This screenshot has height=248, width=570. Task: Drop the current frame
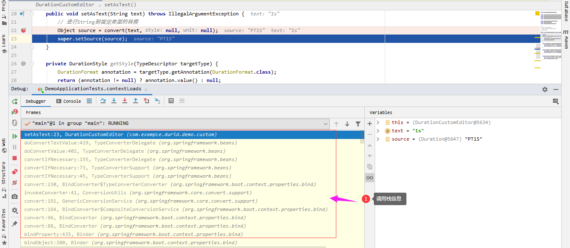[146, 101]
